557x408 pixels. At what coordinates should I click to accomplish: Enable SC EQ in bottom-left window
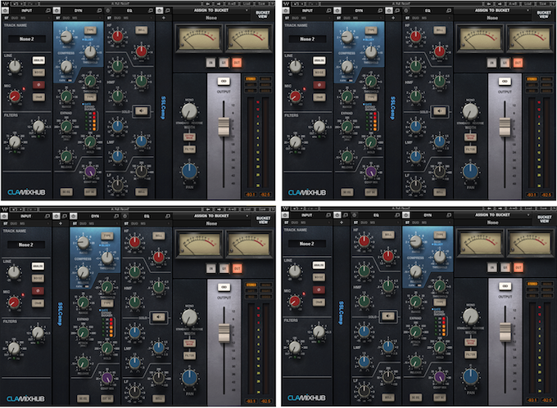tap(83, 398)
